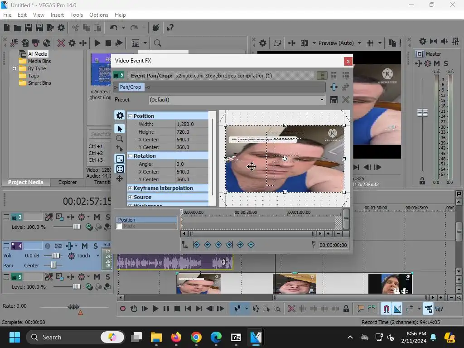Open the Preview (Auto) quality dropdown
This screenshot has width=464, height=348.
coord(359,43)
